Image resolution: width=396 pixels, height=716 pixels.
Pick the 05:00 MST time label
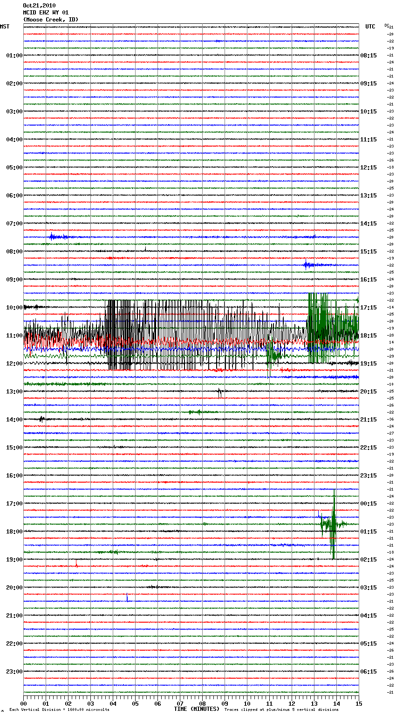point(14,168)
